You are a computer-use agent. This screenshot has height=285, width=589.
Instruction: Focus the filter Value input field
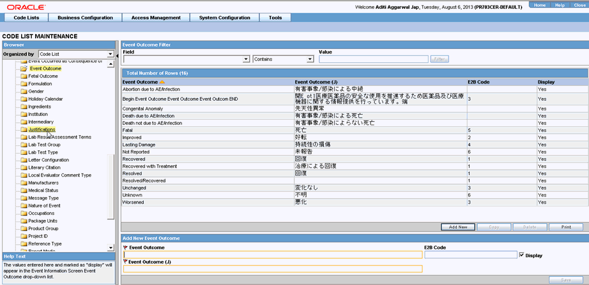pos(373,59)
